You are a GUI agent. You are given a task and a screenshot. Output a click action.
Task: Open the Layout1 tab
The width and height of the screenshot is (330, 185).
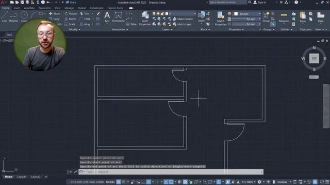click(x=22, y=177)
